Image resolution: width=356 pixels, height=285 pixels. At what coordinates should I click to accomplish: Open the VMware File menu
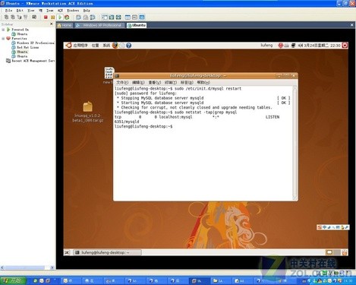point(8,11)
